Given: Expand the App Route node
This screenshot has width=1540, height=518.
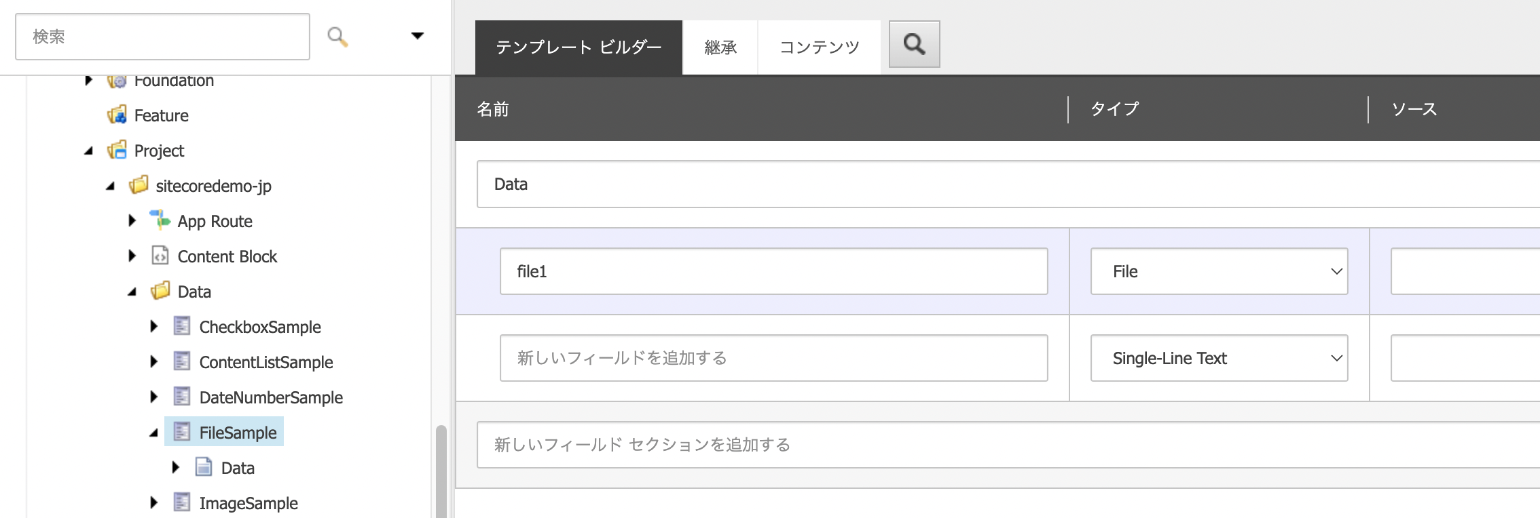Looking at the screenshot, I should click(132, 221).
